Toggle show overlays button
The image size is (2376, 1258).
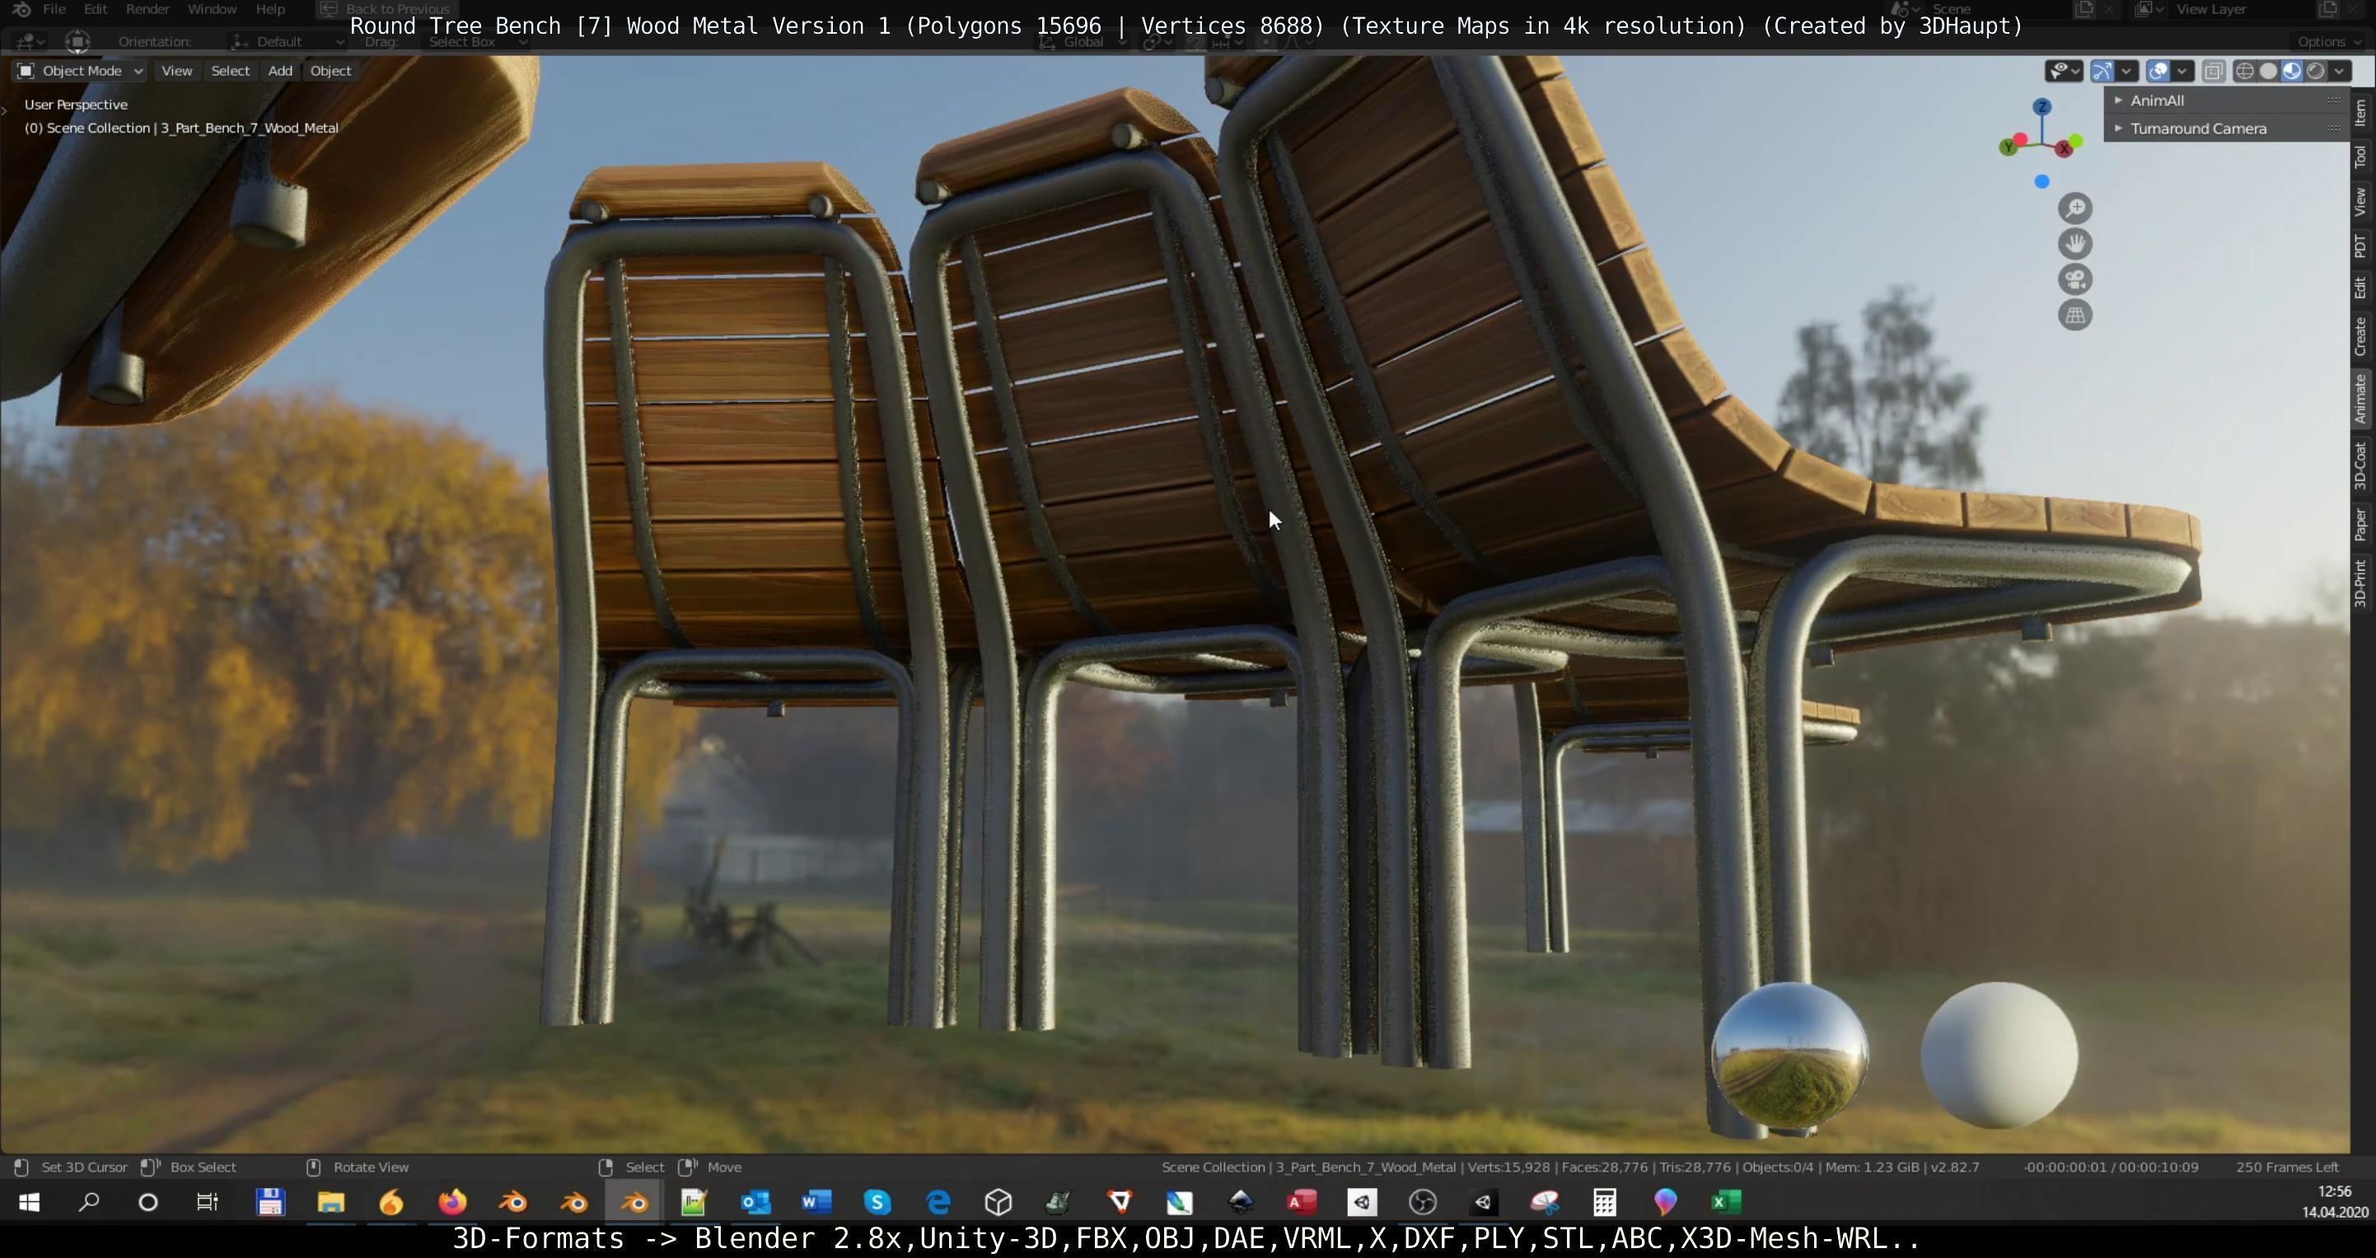tap(2158, 71)
